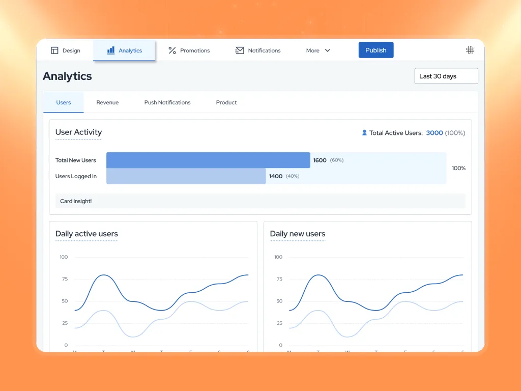Click the Design layout icon
Screen dimensions: 521x391
pyautogui.click(x=54, y=50)
